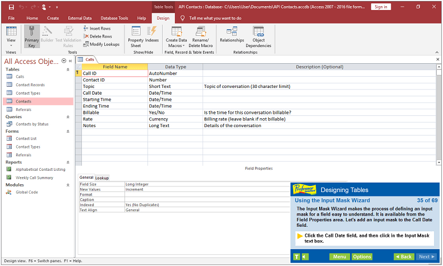
Task: Open the File menu
Action: [x=11, y=18]
